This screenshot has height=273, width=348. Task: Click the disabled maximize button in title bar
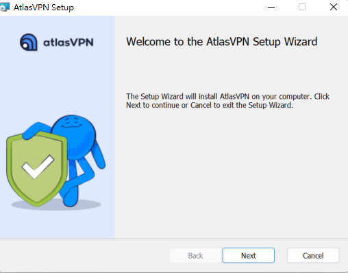302,7
